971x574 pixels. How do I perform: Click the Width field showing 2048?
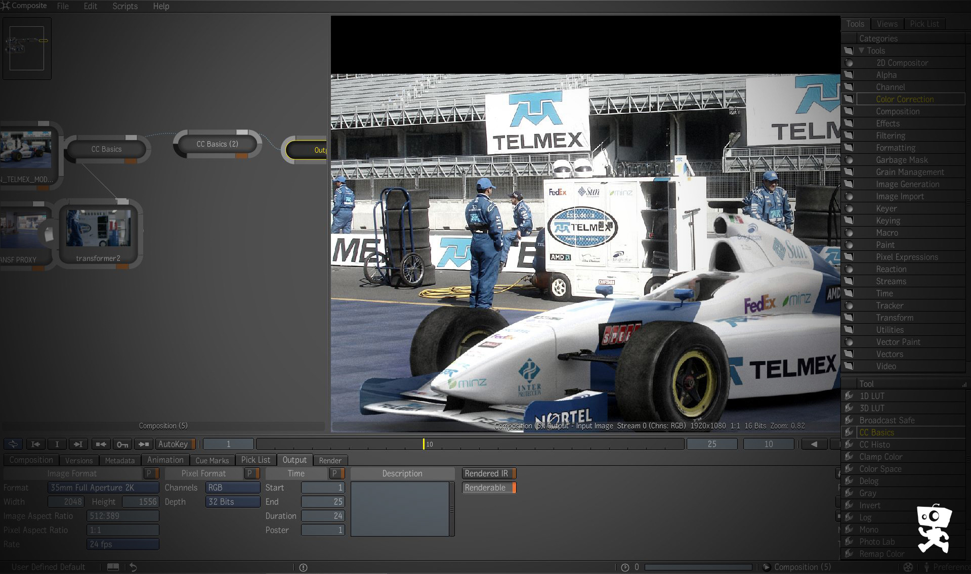click(x=66, y=502)
